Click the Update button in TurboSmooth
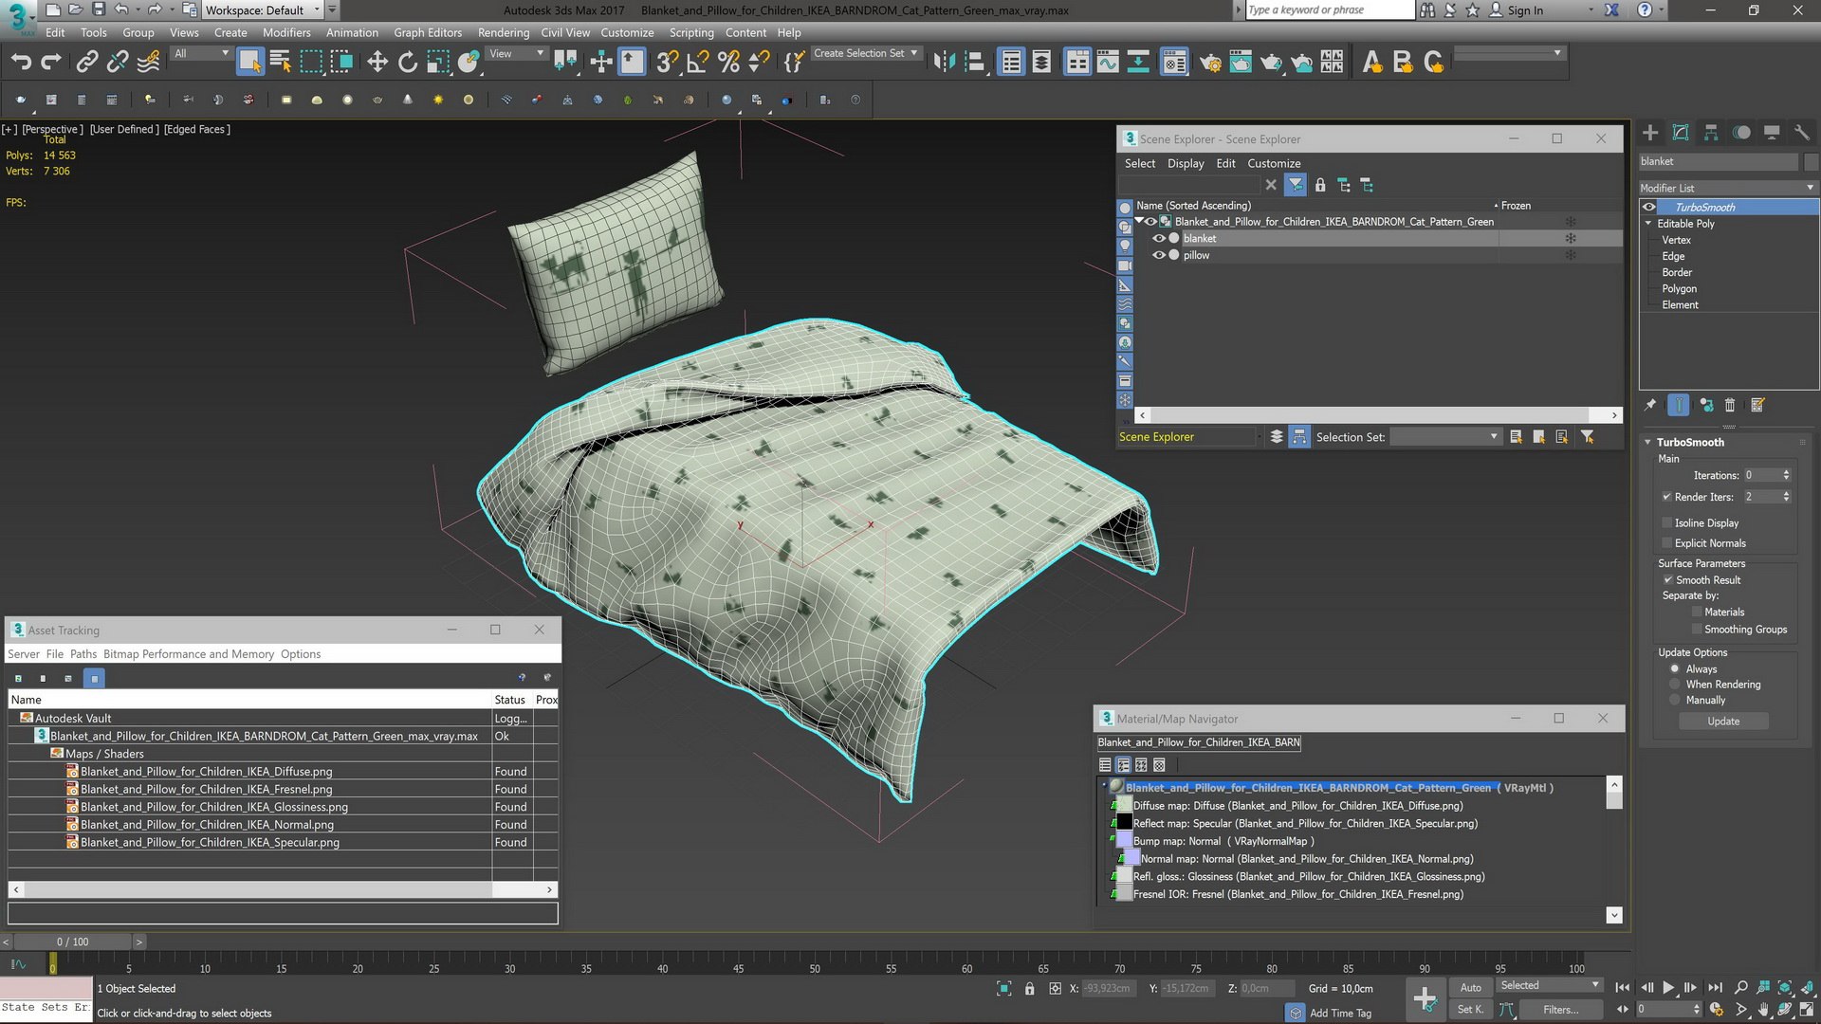The width and height of the screenshot is (1821, 1024). [x=1723, y=722]
